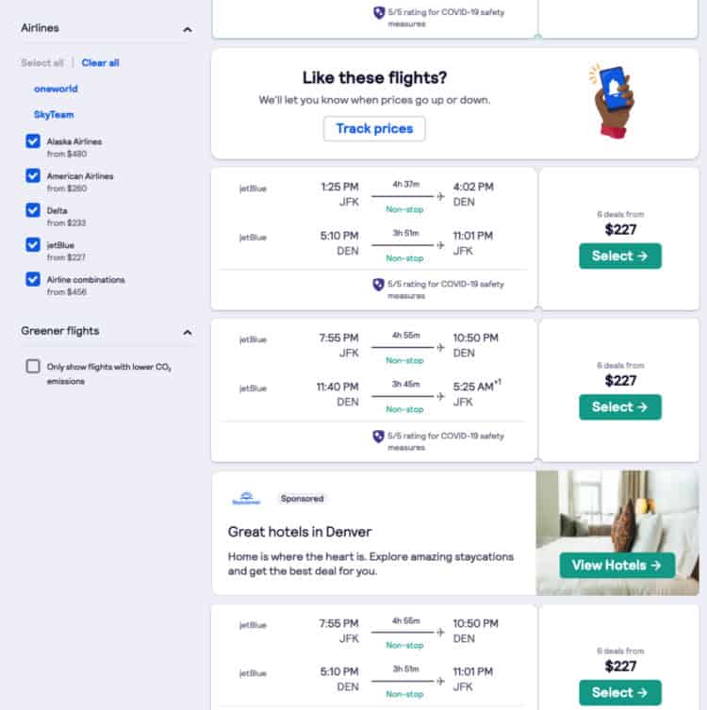Clear all airline selections
This screenshot has width=707, height=710.
pos(100,63)
